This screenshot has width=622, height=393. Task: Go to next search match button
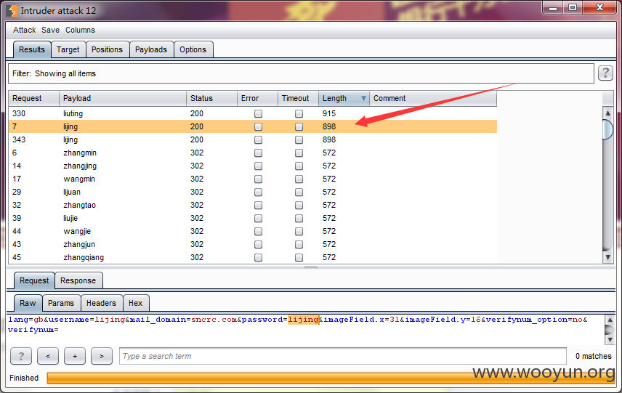[x=102, y=356]
